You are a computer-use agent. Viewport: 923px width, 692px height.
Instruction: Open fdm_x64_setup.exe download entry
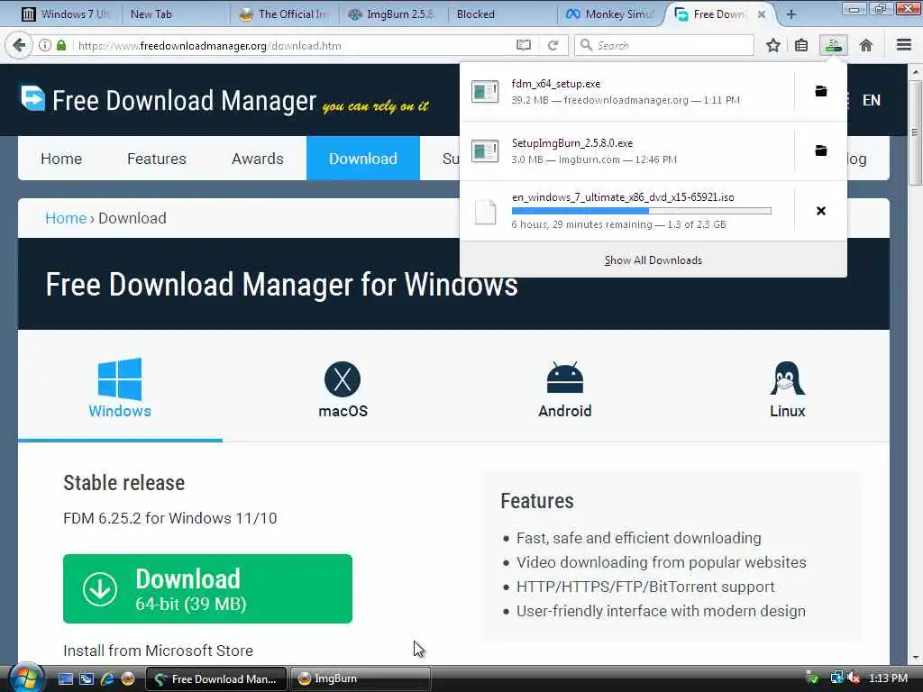pyautogui.click(x=627, y=91)
